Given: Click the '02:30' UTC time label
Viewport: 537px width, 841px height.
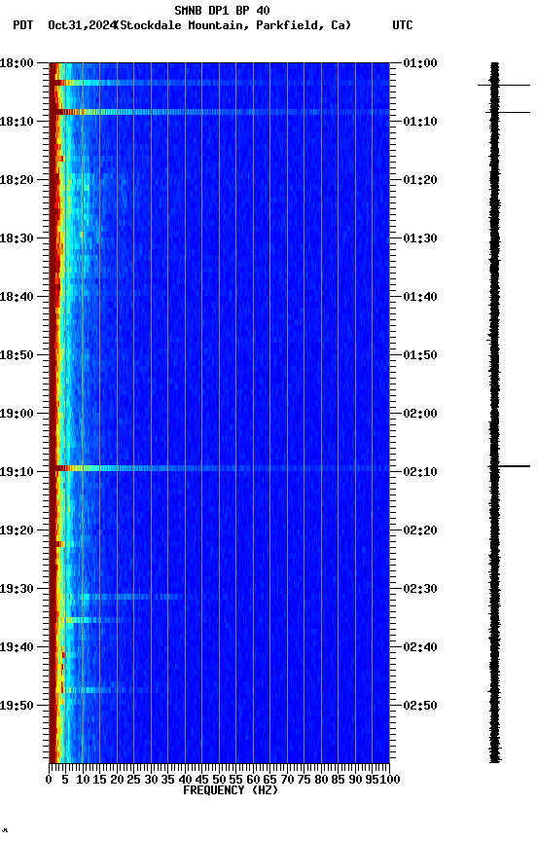Looking at the screenshot, I should [x=420, y=589].
